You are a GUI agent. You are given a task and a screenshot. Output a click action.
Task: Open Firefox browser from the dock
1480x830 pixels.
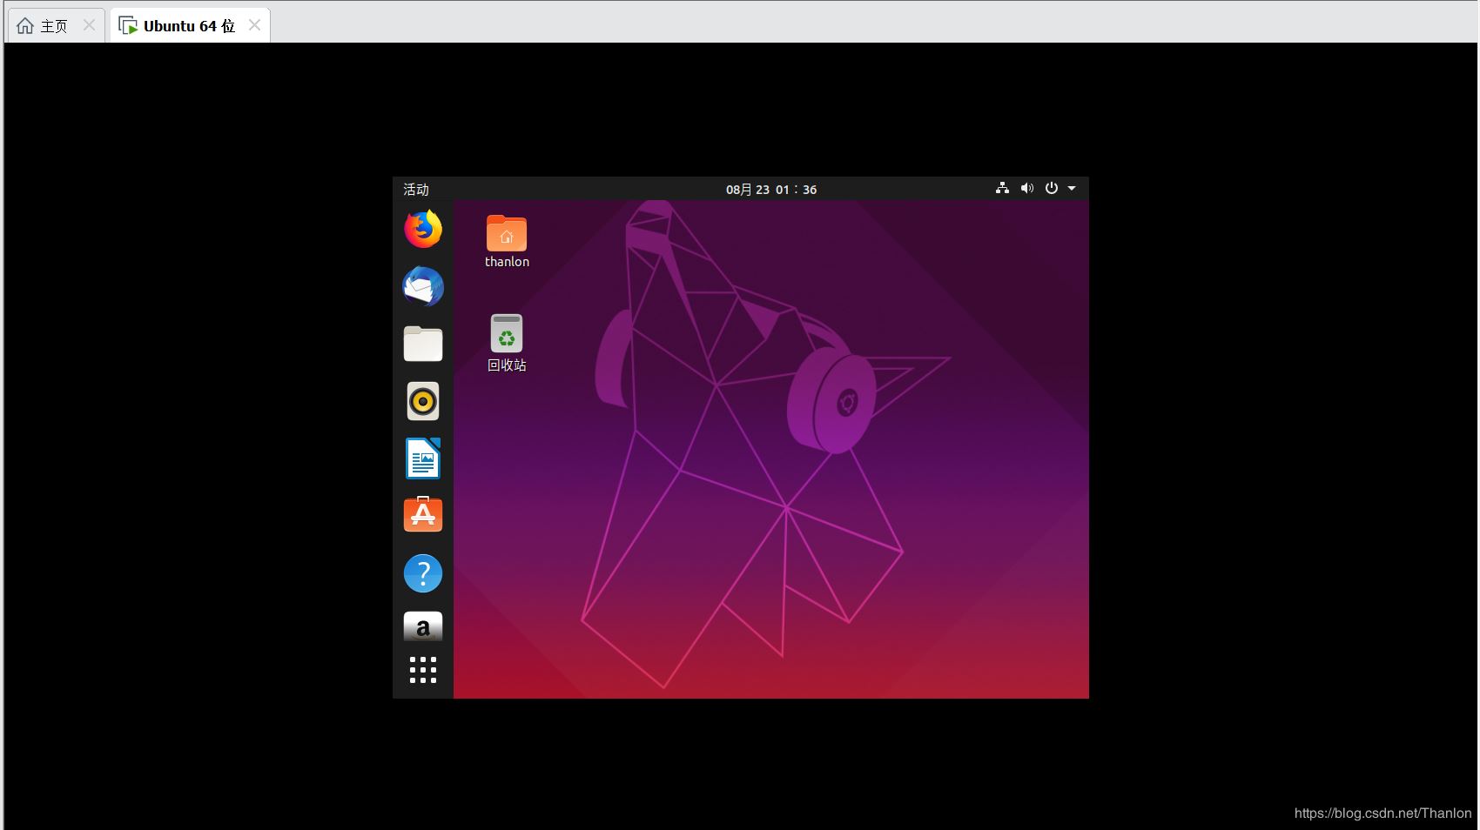(x=423, y=229)
